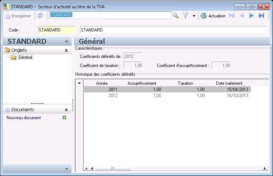Select the 2012 row year cell
273x176 pixels.
click(113, 95)
